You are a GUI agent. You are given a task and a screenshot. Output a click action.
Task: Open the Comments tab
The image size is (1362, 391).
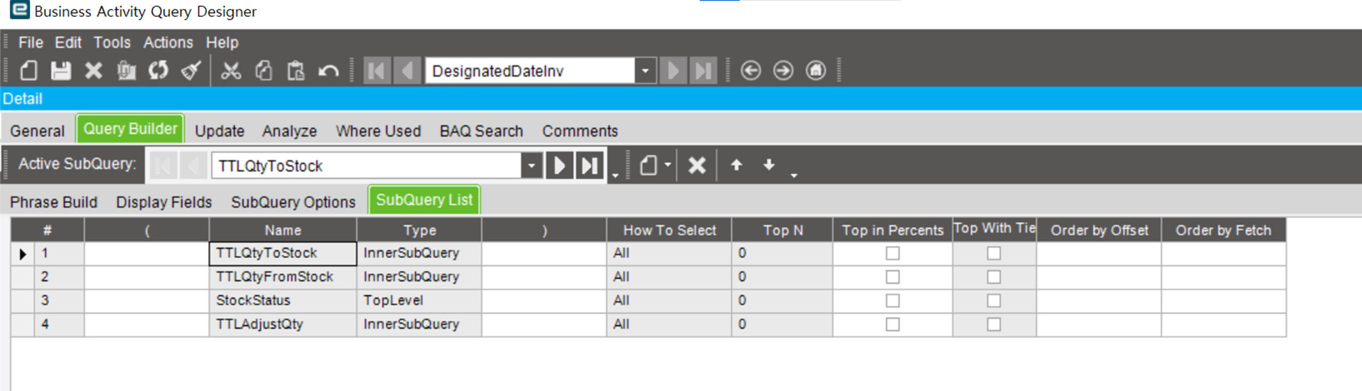click(x=580, y=131)
